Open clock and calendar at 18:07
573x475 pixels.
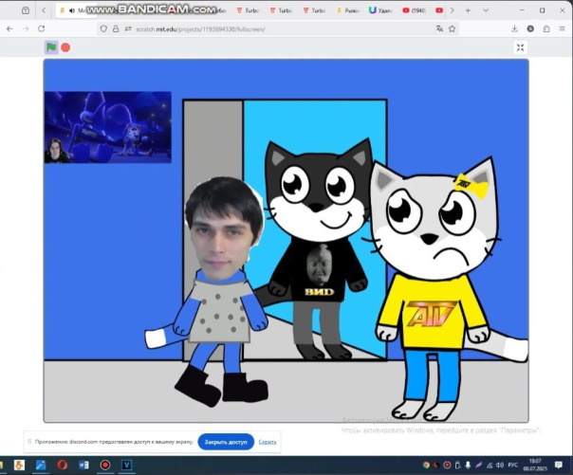(535, 465)
